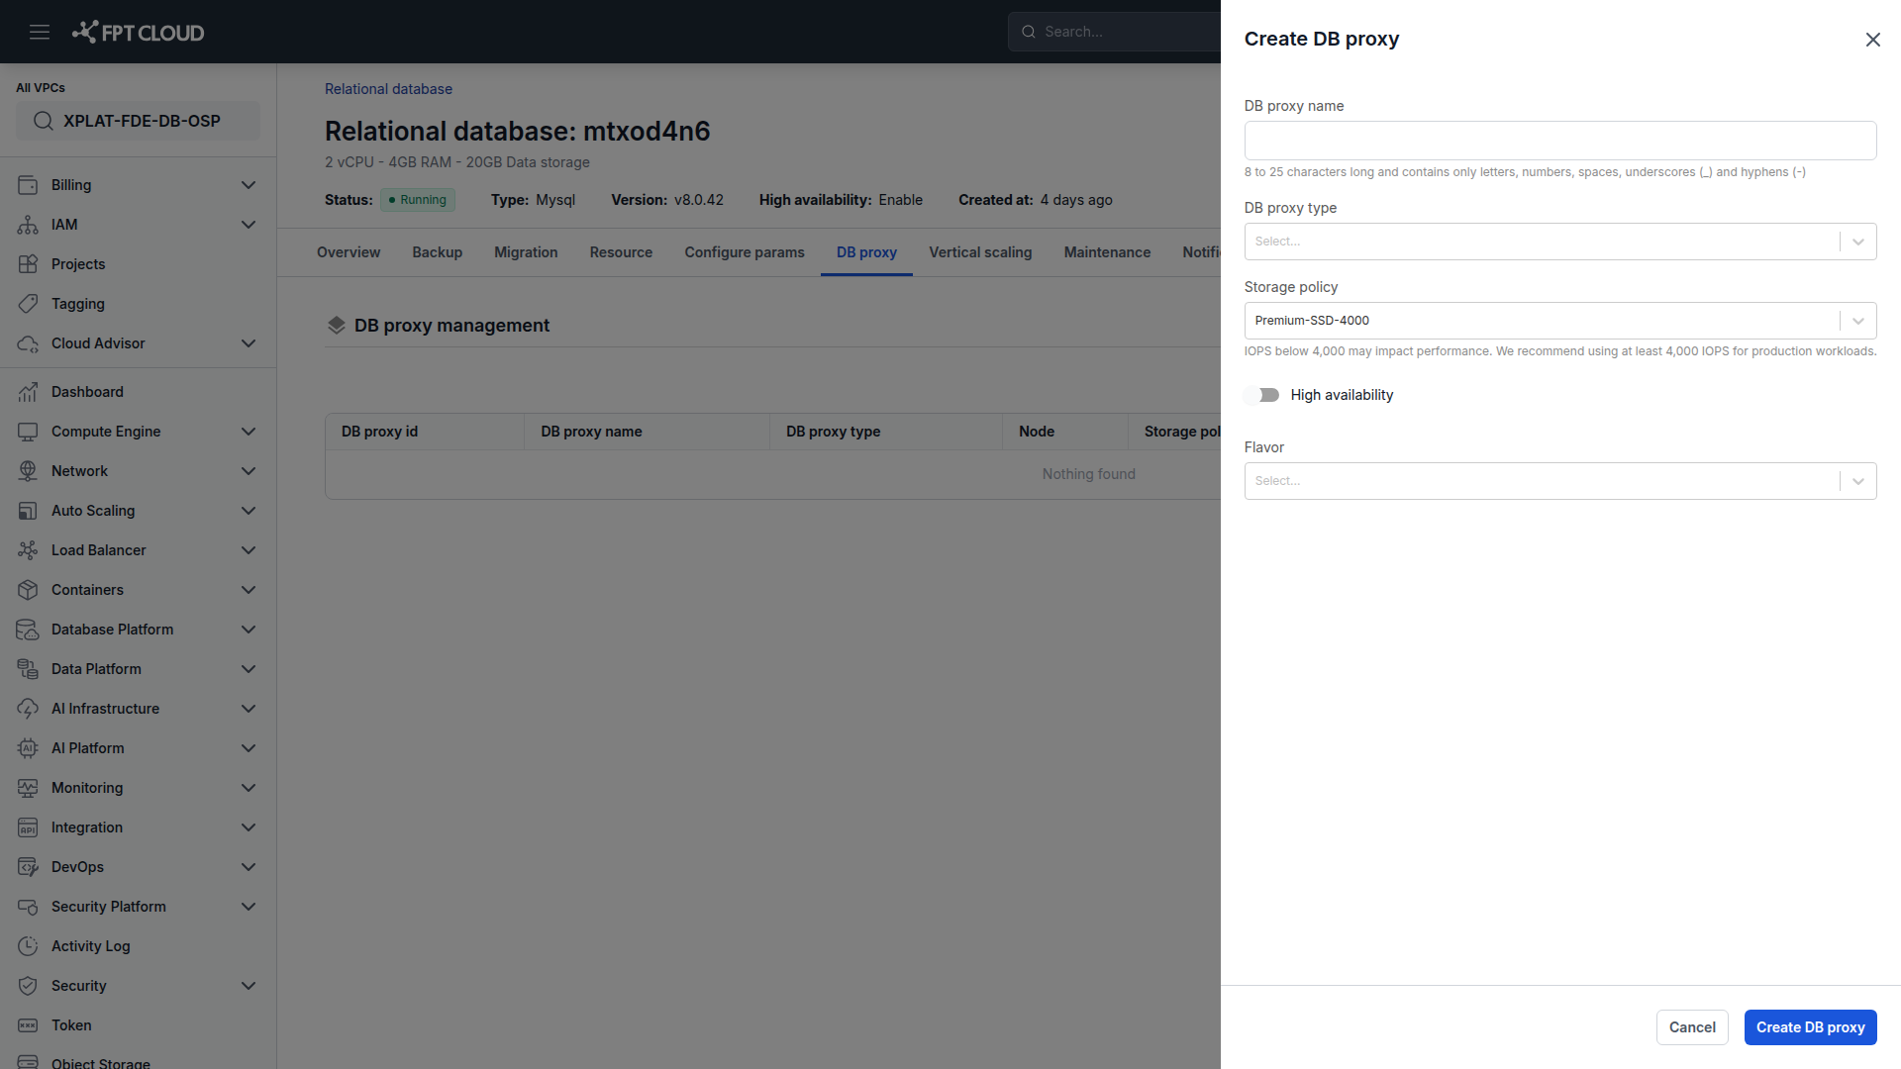Image resolution: width=1901 pixels, height=1069 pixels.
Task: Toggle the High availability switch
Action: tap(1262, 395)
